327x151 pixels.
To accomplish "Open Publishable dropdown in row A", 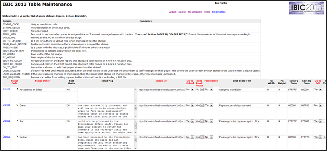I will (x=209, y=90).
